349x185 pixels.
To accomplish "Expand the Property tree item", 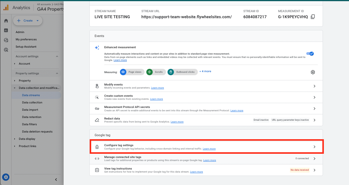I will 15,81.
